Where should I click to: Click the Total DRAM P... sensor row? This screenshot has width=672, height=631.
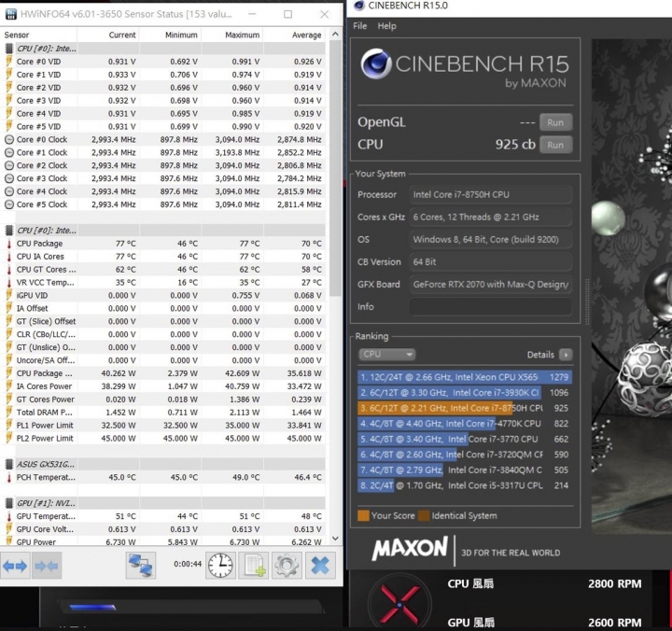pos(162,413)
